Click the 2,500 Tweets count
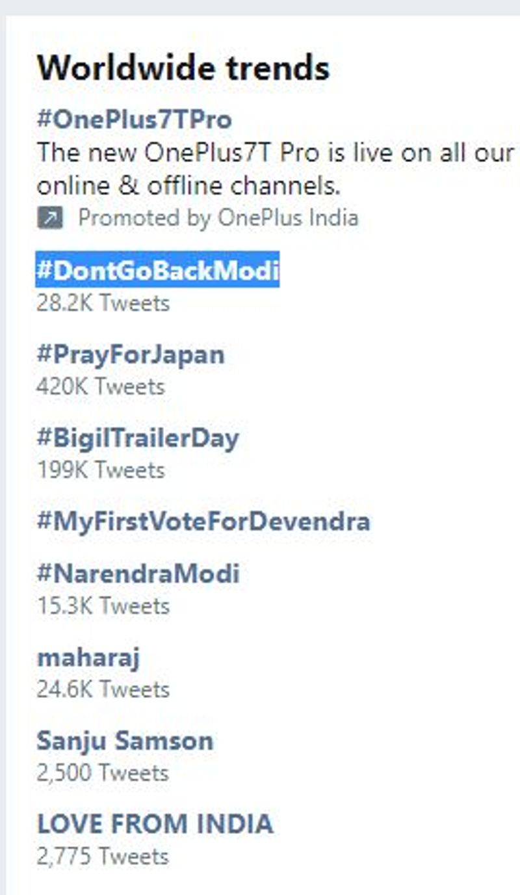520x895 pixels. tap(103, 773)
